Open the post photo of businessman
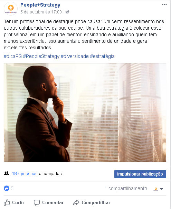The height and width of the screenshot is (209, 171). (85, 112)
